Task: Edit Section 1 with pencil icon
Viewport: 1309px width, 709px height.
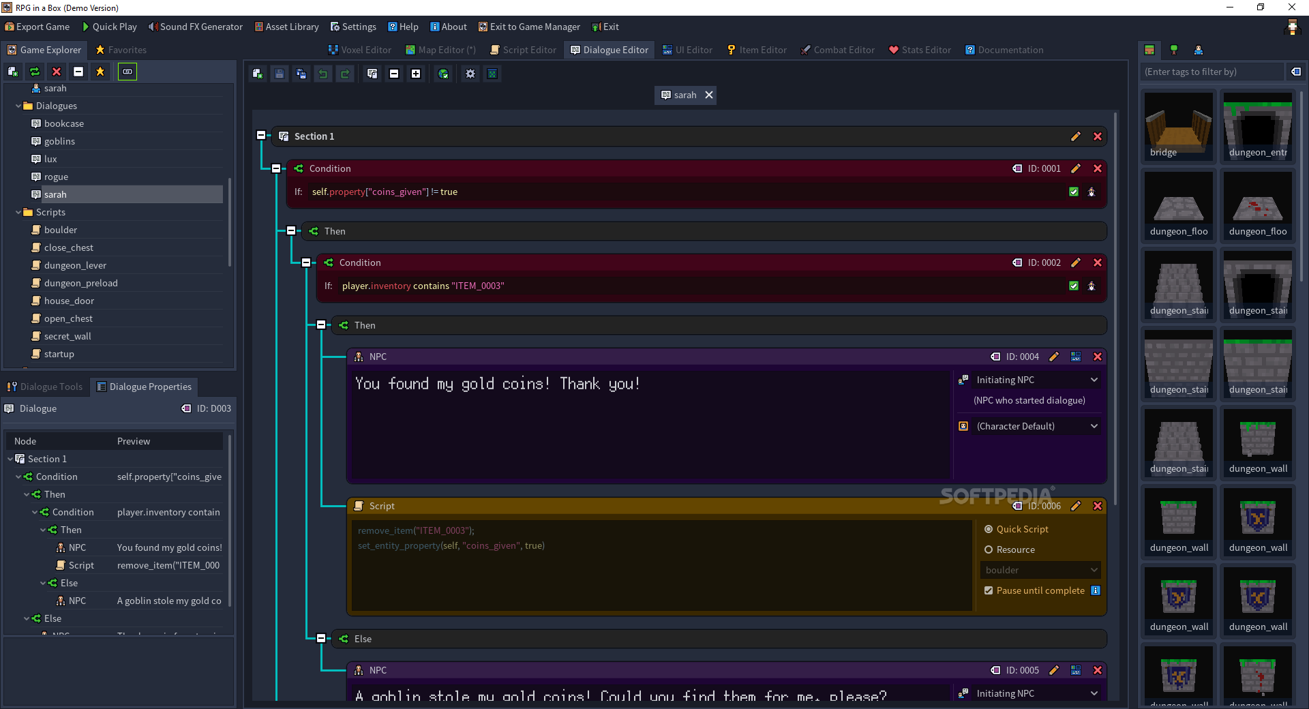Action: (1076, 136)
